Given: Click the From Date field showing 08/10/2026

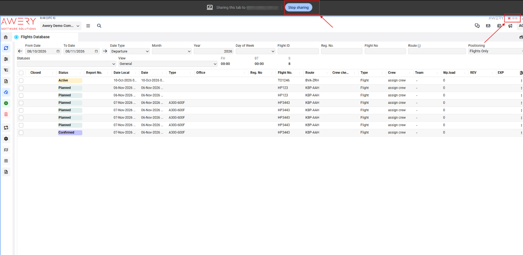Looking at the screenshot, I should coord(43,51).
